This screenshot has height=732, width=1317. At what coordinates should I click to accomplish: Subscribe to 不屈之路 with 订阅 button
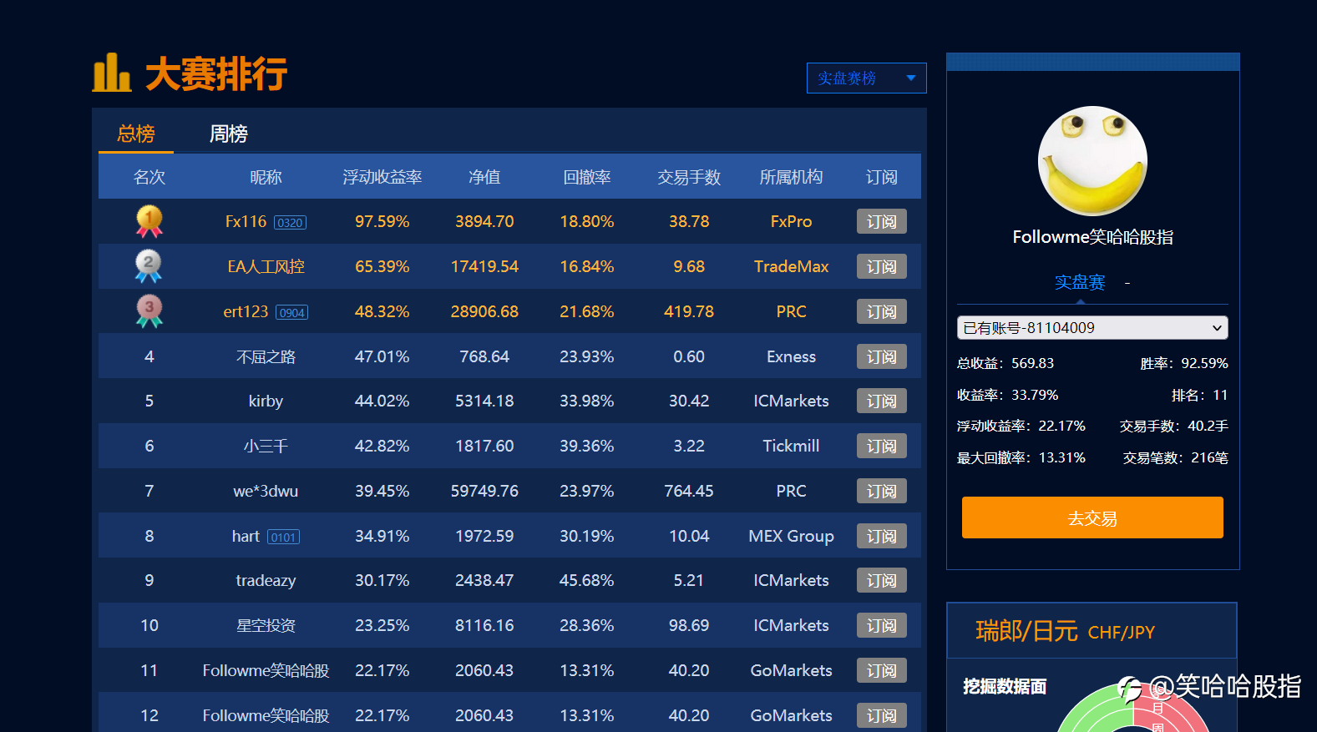tap(882, 356)
